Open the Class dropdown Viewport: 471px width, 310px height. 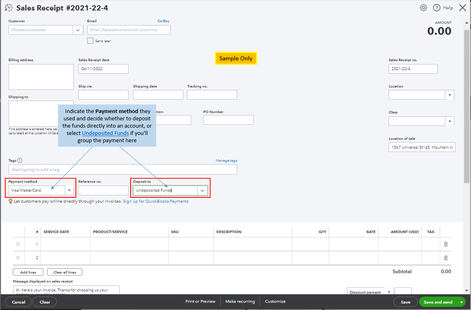450,121
